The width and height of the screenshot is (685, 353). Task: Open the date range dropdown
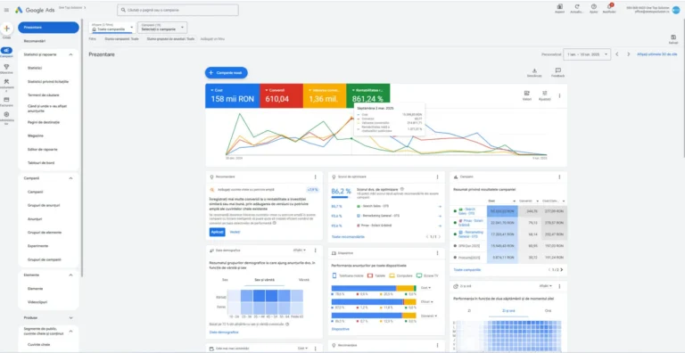click(x=587, y=54)
